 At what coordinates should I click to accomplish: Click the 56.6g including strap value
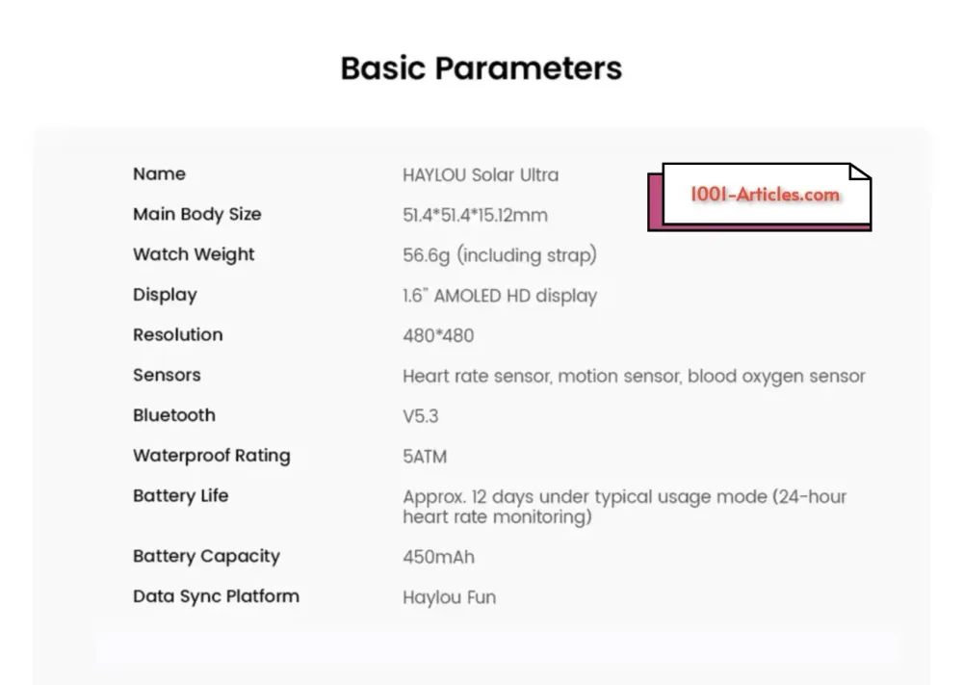click(500, 255)
